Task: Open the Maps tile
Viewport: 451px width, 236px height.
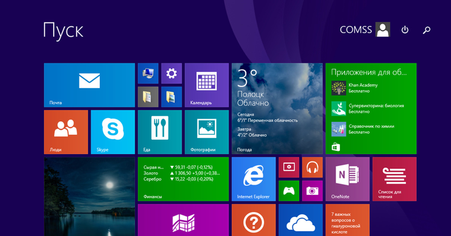Action: pos(183,220)
